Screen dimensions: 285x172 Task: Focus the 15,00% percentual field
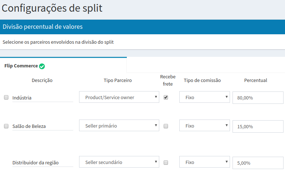click(258, 126)
